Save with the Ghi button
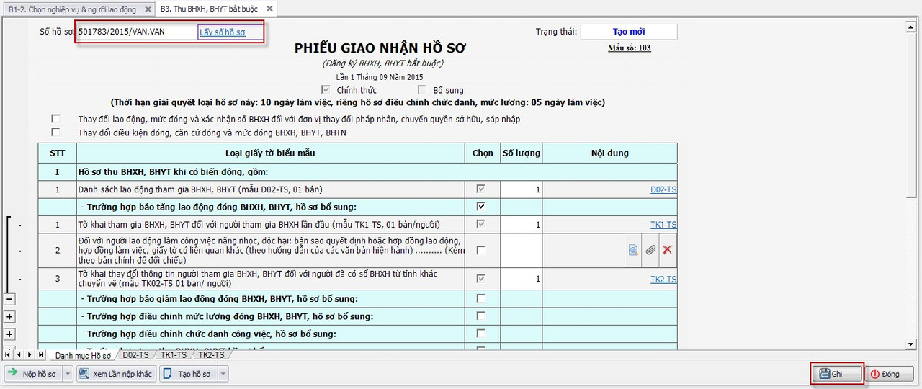 (x=837, y=374)
